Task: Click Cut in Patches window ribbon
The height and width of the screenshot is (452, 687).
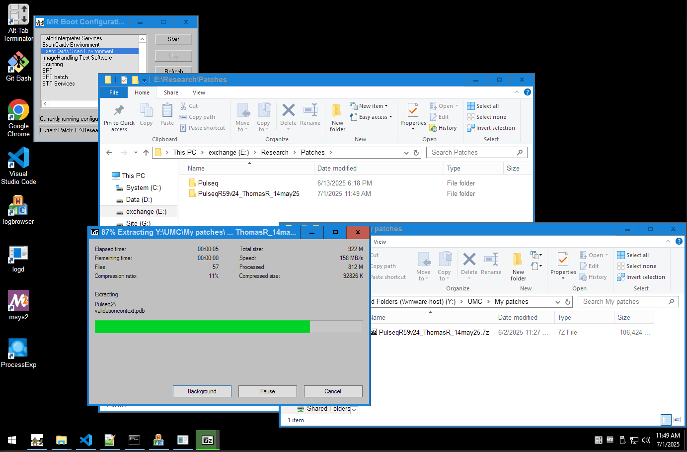Action: pyautogui.click(x=189, y=106)
